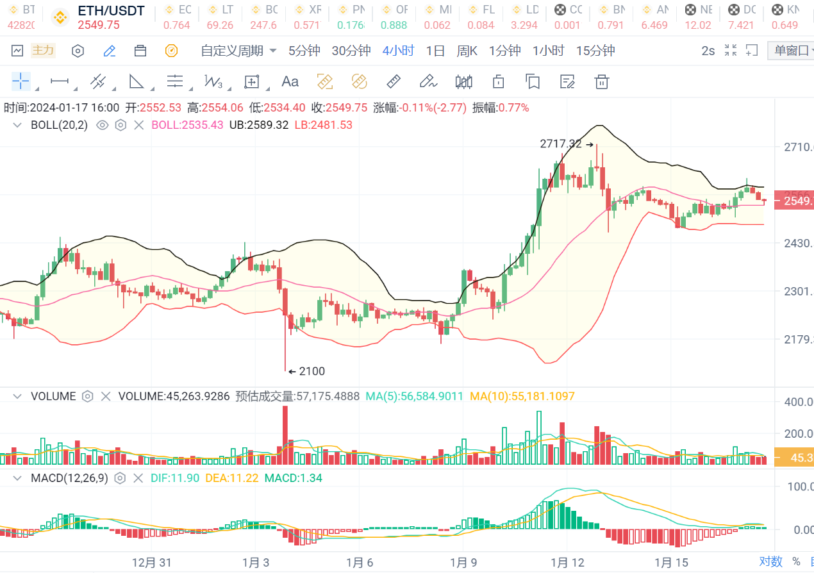The image size is (814, 573).
Task: Click the add window icon
Action: (752, 50)
